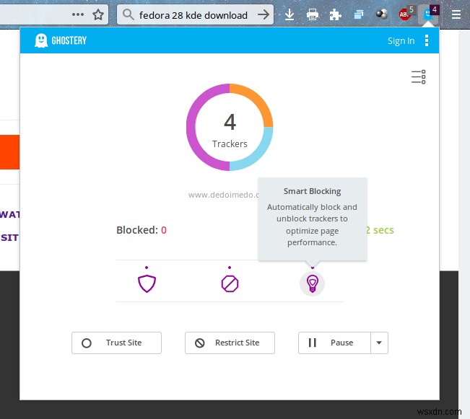Toggle Enhanced Anti Tracking shield icon
470x419 pixels.
[147, 283]
